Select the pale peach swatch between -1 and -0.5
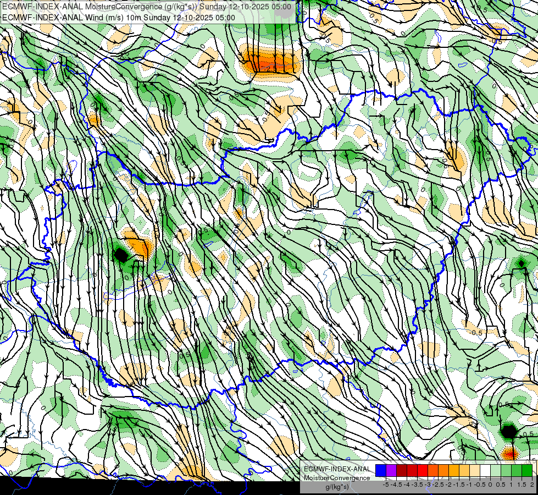538x495 pixels. pyautogui.click(x=474, y=471)
